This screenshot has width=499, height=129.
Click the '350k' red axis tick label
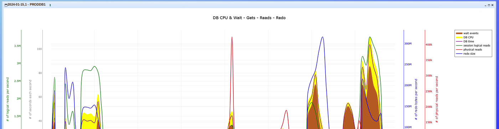tap(429, 60)
